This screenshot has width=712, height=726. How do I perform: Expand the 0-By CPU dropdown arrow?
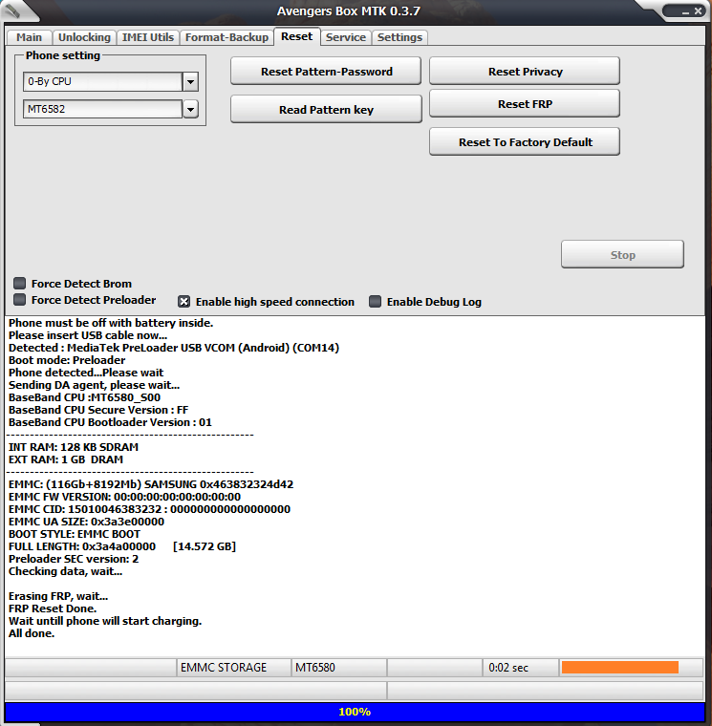click(x=190, y=82)
